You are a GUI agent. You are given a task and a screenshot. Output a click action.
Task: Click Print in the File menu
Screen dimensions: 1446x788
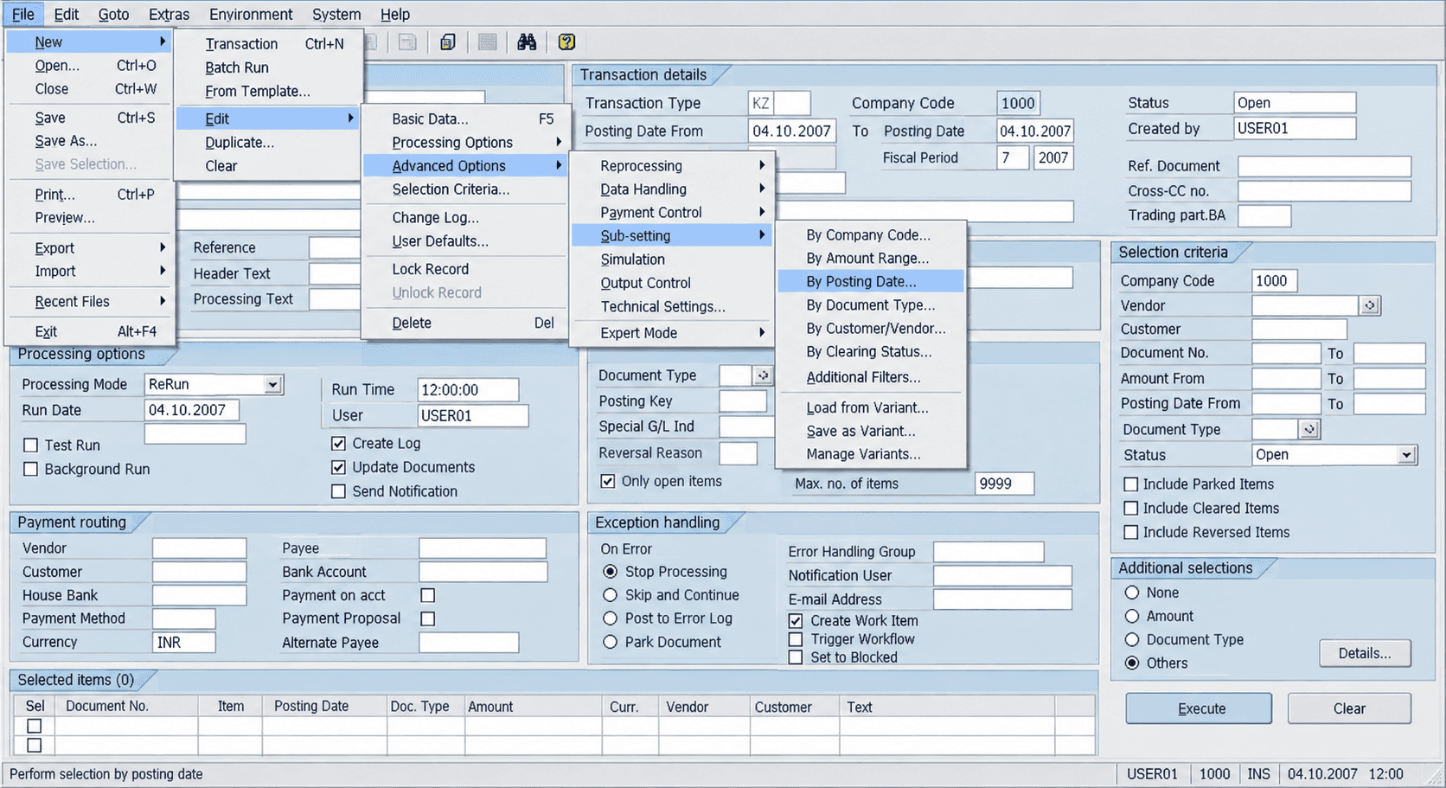(92, 195)
